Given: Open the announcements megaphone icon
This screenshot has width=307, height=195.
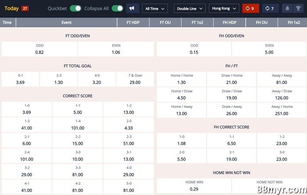Looking at the screenshot, I should point(132,8).
